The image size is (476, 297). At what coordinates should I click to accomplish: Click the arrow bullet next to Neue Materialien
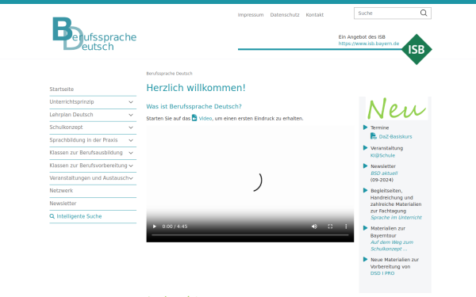pyautogui.click(x=366, y=260)
